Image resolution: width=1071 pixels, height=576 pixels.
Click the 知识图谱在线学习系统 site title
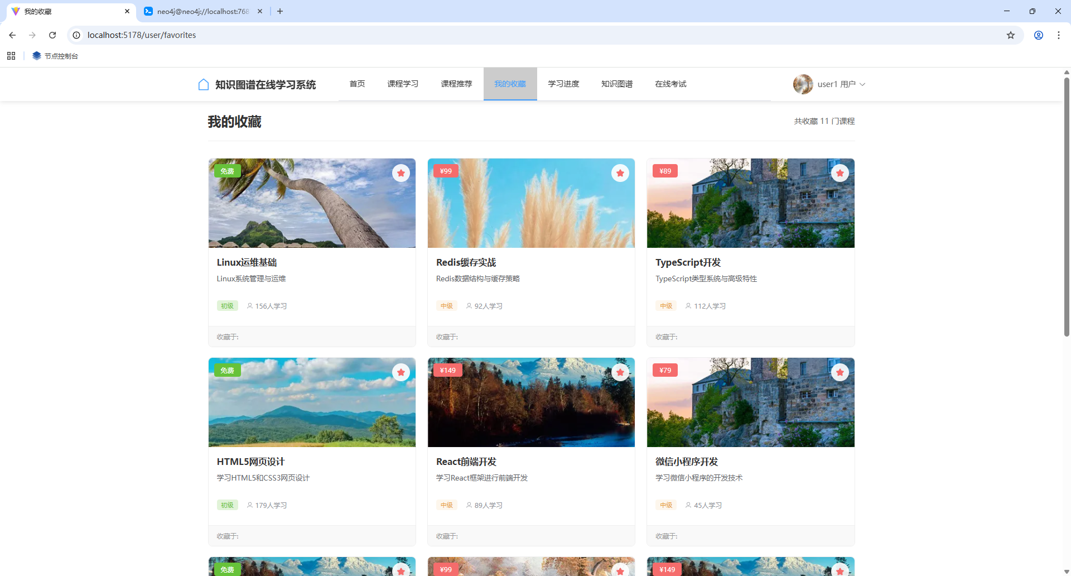point(266,85)
